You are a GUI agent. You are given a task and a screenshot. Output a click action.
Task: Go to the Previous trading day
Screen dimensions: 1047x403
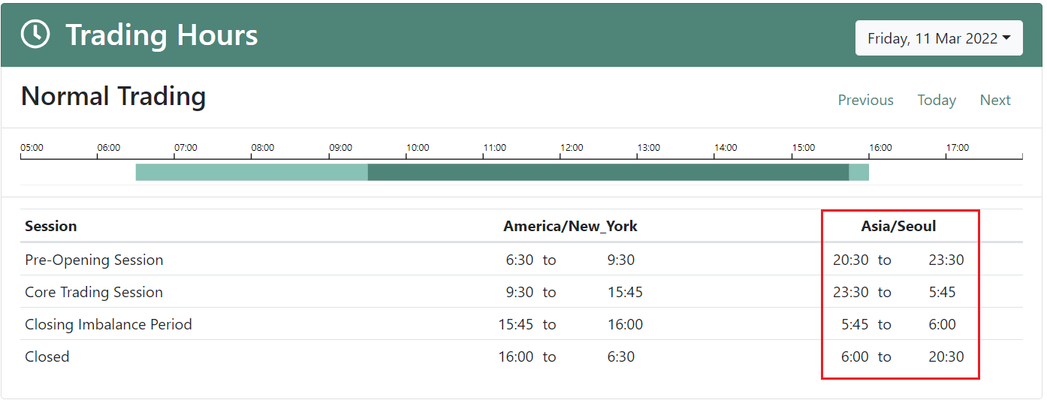pyautogui.click(x=865, y=100)
